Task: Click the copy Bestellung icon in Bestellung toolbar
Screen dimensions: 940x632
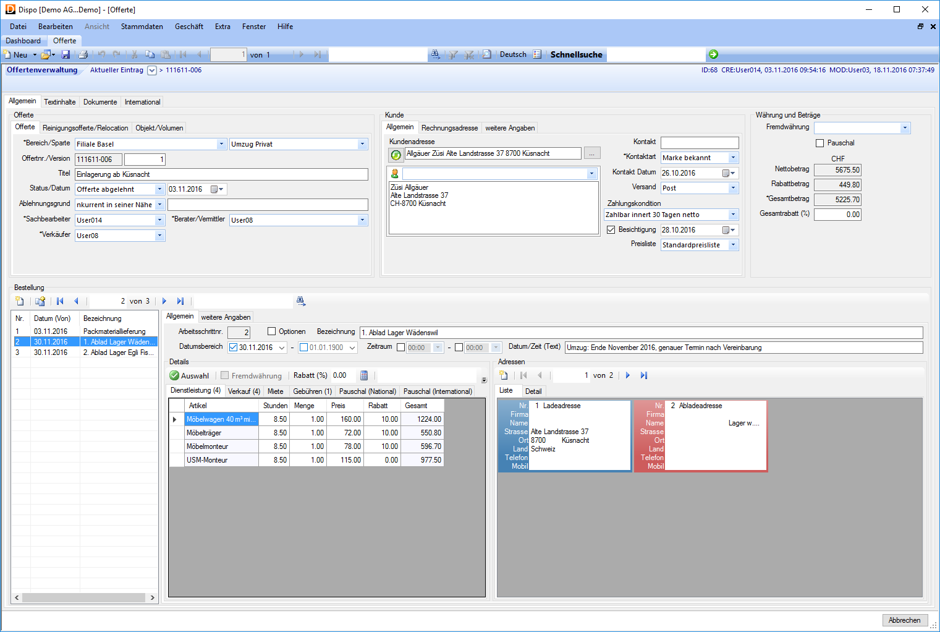Action: point(40,301)
